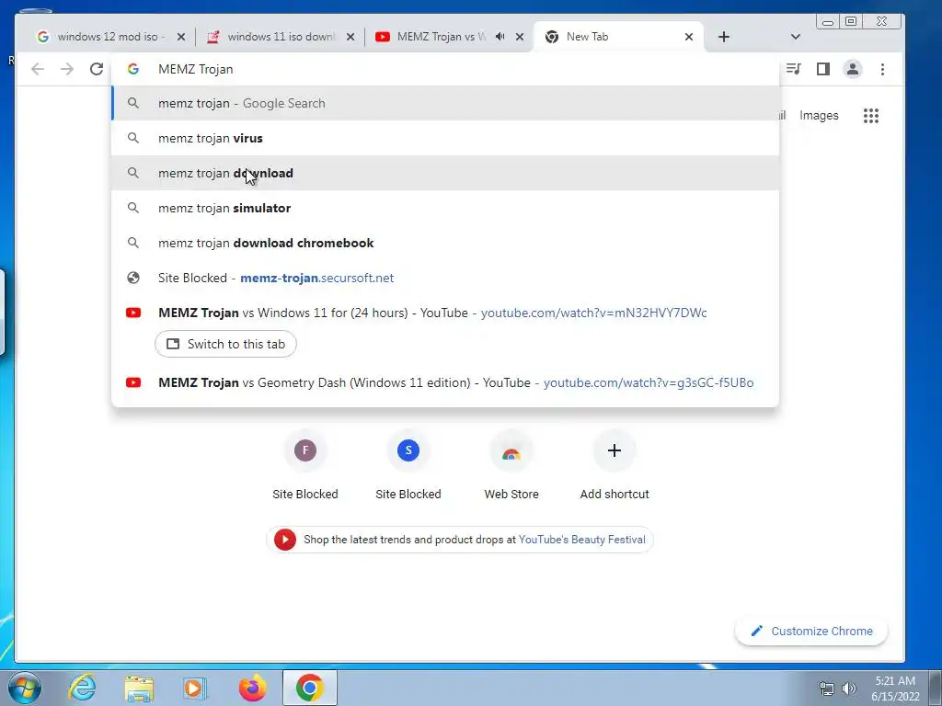
Task: Open Windows Media Player from taskbar
Action: tap(195, 688)
